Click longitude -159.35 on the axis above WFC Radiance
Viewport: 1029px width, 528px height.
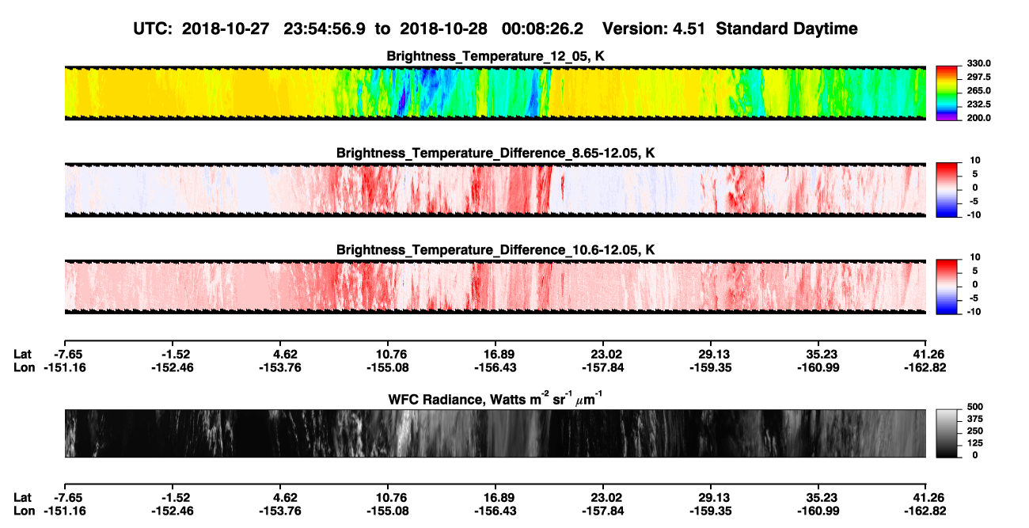pos(711,367)
